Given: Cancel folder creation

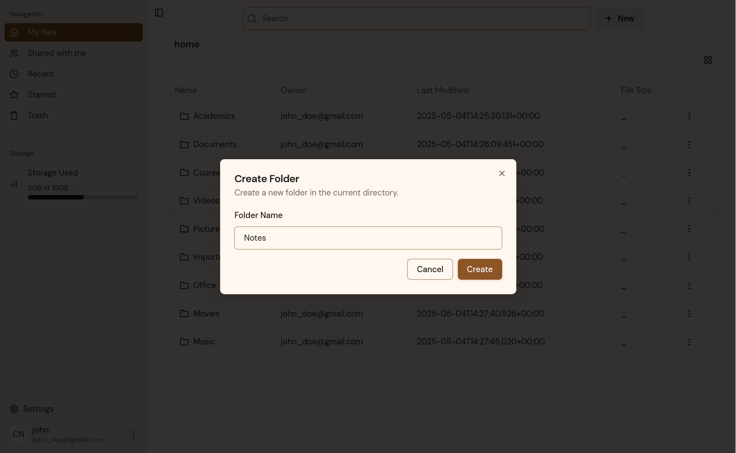Looking at the screenshot, I should click(x=430, y=269).
